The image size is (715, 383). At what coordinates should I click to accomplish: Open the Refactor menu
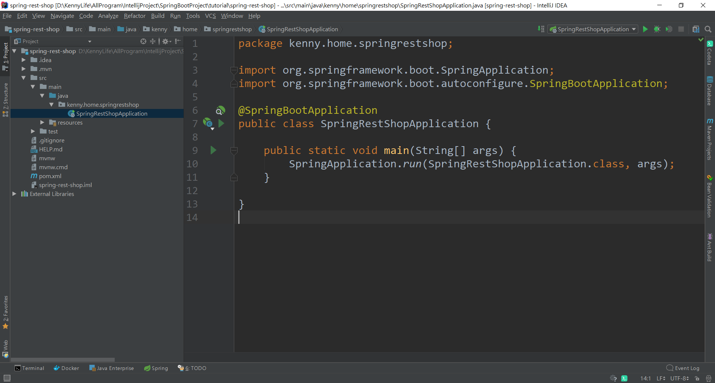pos(134,16)
